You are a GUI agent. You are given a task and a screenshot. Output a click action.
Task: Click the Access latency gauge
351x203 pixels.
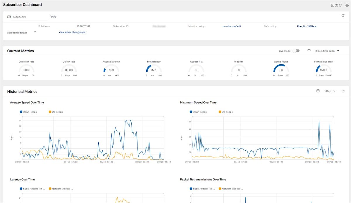[111, 69]
